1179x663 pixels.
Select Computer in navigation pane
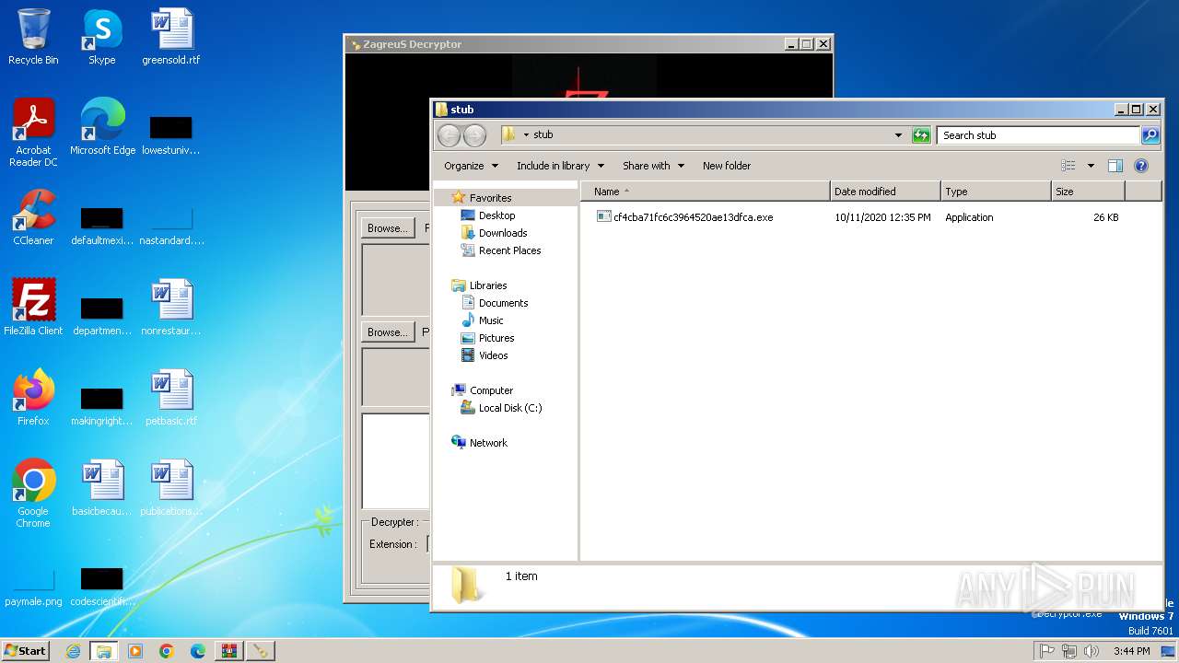[491, 390]
